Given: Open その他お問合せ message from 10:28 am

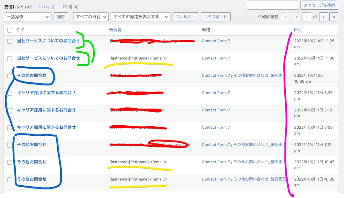Looking at the screenshot, I should (x=32, y=179).
